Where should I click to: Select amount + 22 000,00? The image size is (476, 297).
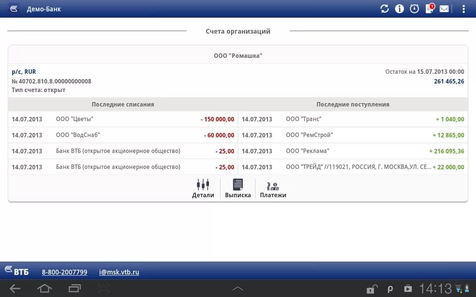click(x=448, y=167)
